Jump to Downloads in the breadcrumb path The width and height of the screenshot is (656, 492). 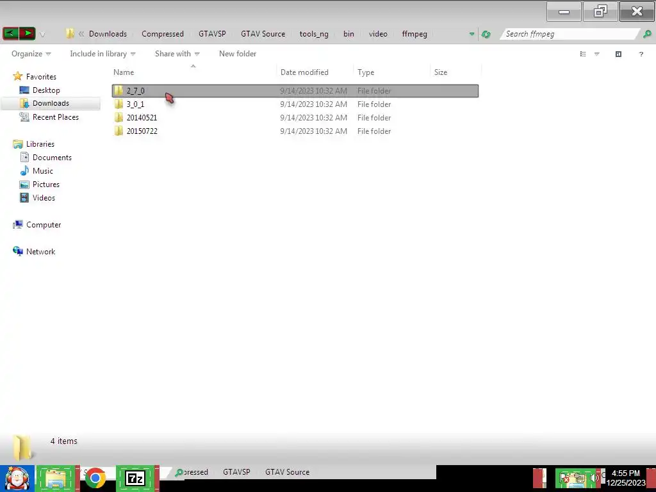click(108, 34)
